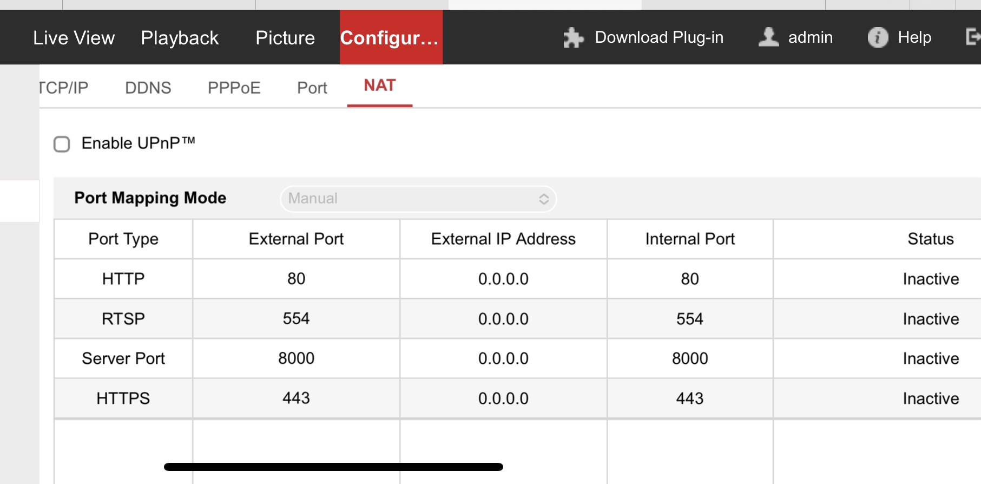
Task: Switch to the Playback tab
Action: 180,38
